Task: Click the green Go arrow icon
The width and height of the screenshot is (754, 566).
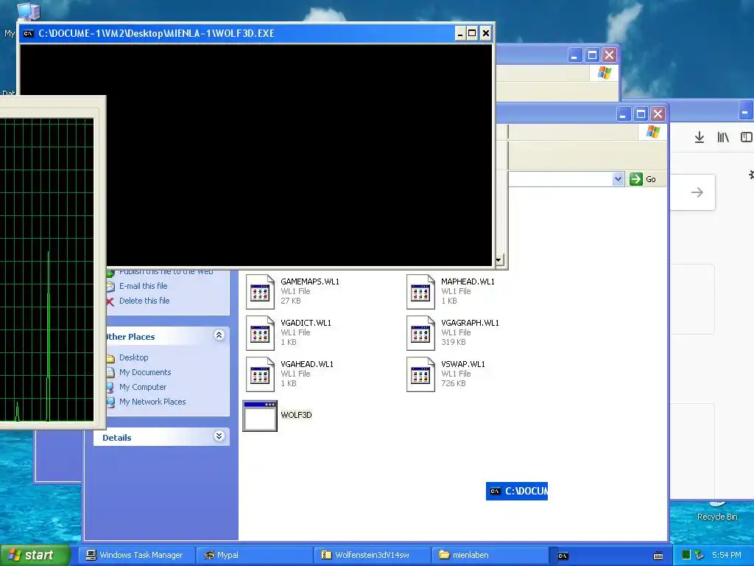Action: 635,179
